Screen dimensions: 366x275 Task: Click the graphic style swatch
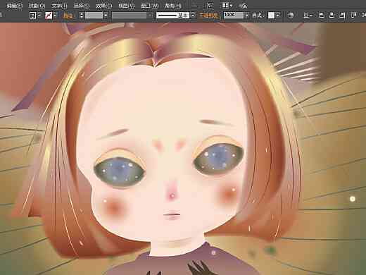click(x=271, y=16)
